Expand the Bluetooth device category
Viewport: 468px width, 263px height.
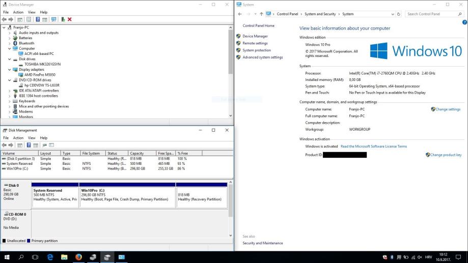pyautogui.click(x=9, y=43)
